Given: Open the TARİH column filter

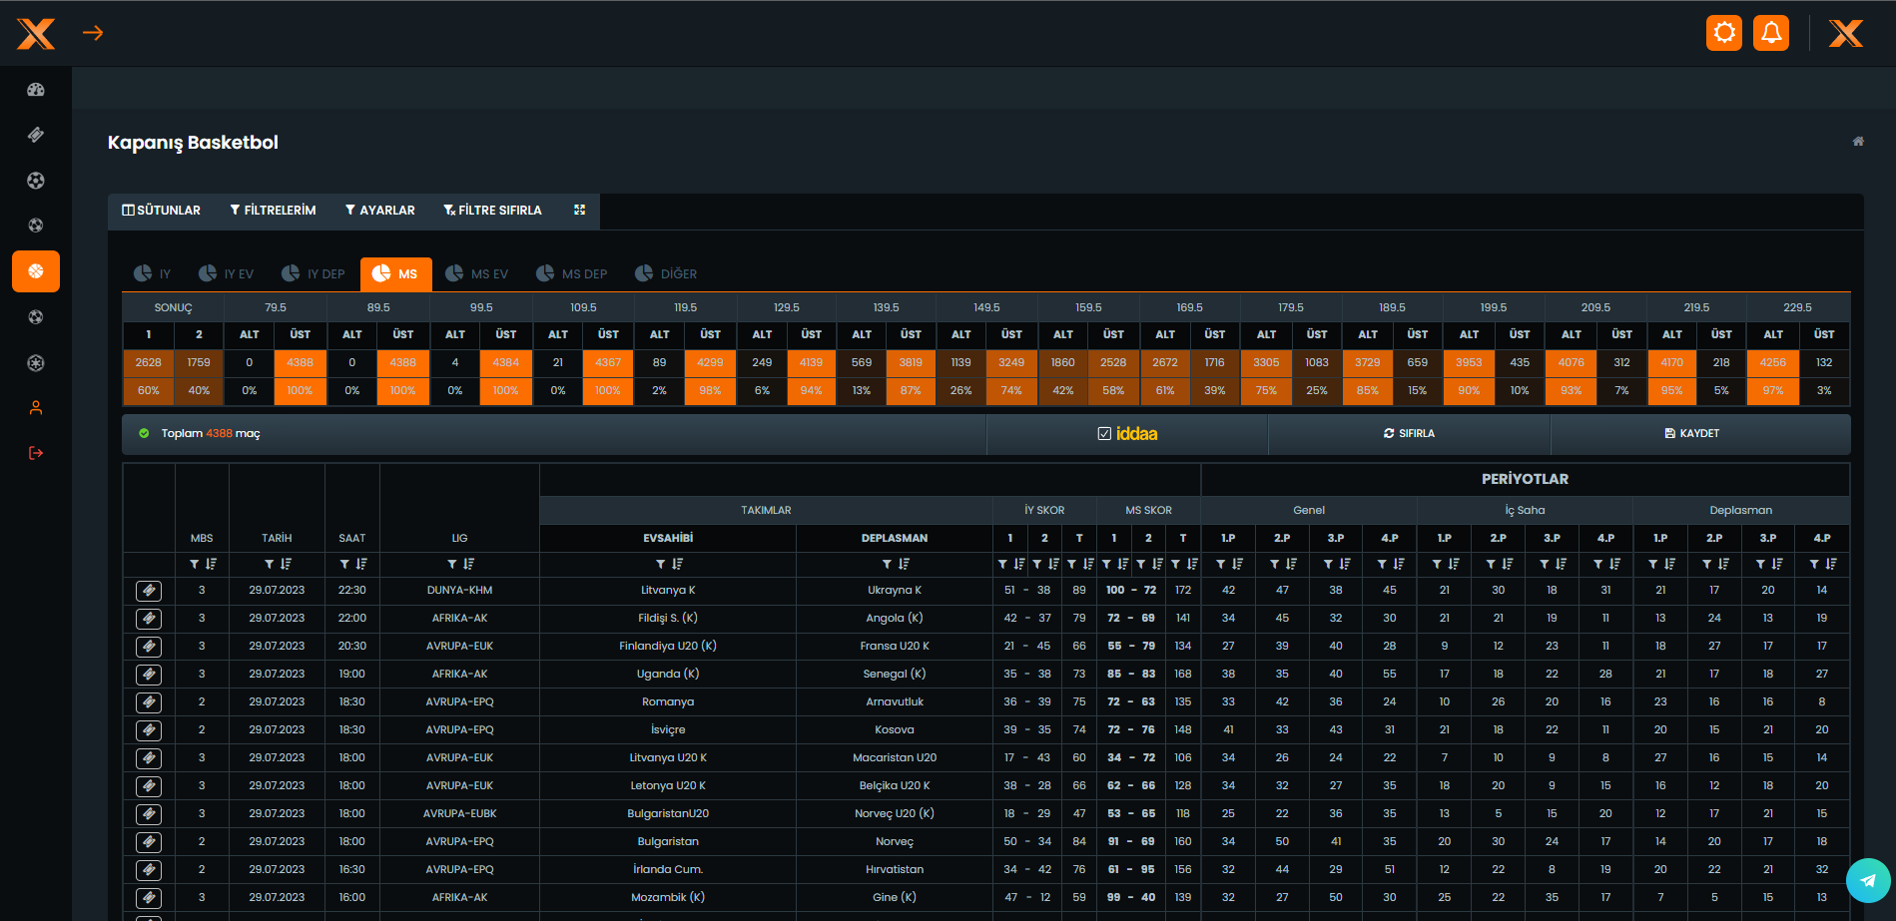Looking at the screenshot, I should [x=269, y=565].
